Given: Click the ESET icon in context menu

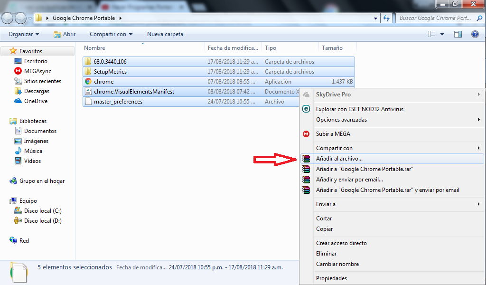Looking at the screenshot, I should coord(306,109).
